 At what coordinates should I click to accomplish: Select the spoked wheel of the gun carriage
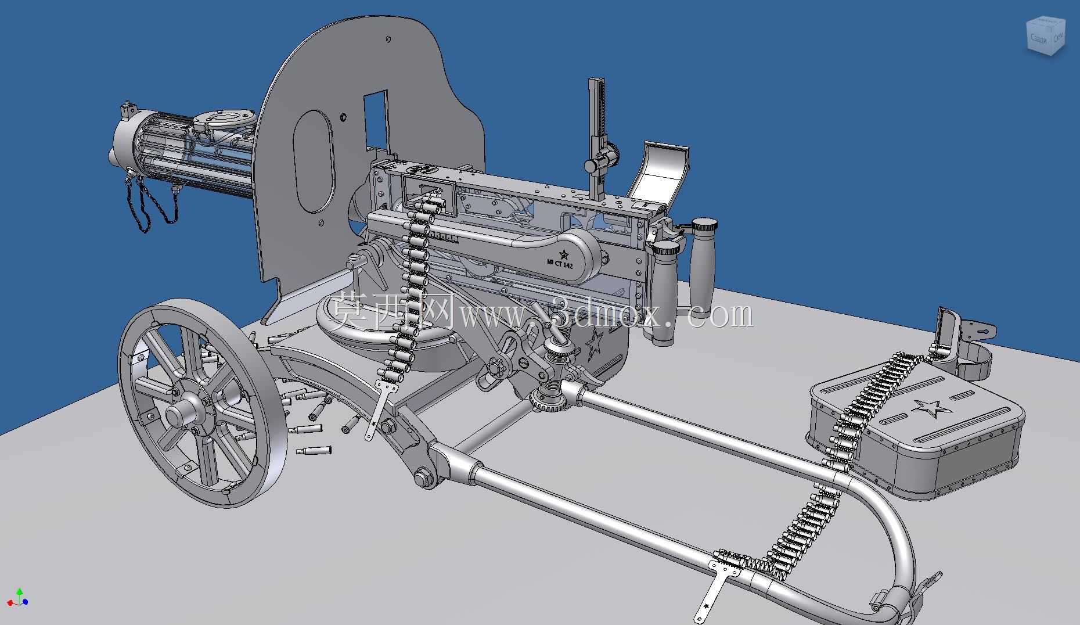point(202,403)
